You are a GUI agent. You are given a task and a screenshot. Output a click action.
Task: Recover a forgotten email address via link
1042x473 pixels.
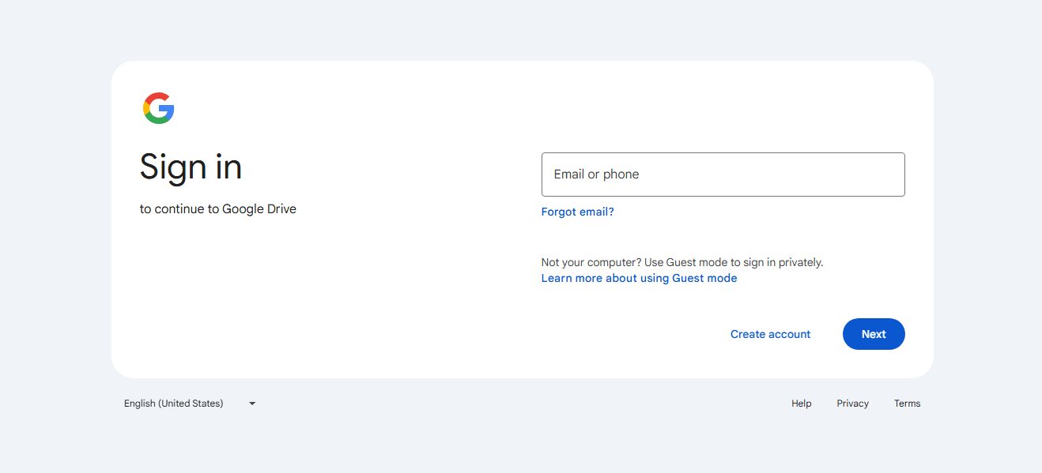pos(577,212)
